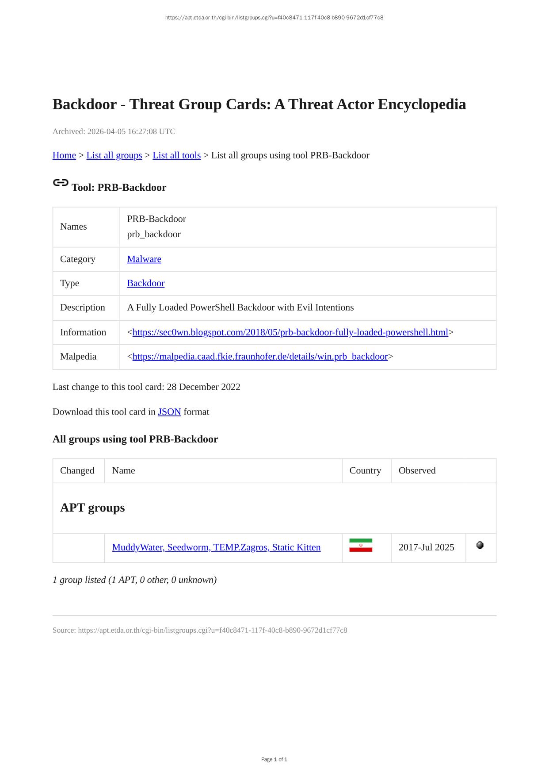The height and width of the screenshot is (777, 549).
Task: Open the sec0wn blogspot information link
Action: pos(290,332)
